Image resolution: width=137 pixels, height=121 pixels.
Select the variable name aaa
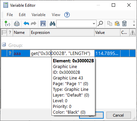tap(17, 53)
